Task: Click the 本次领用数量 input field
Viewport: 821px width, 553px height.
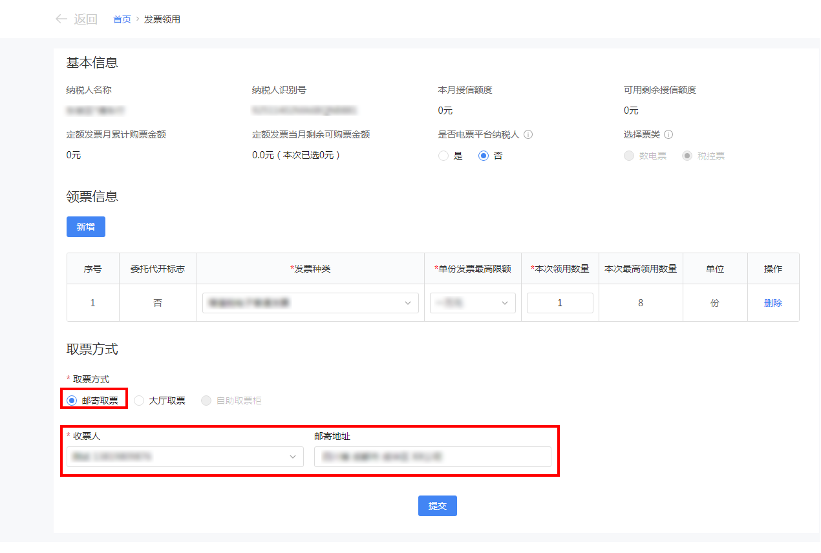Action: point(560,303)
